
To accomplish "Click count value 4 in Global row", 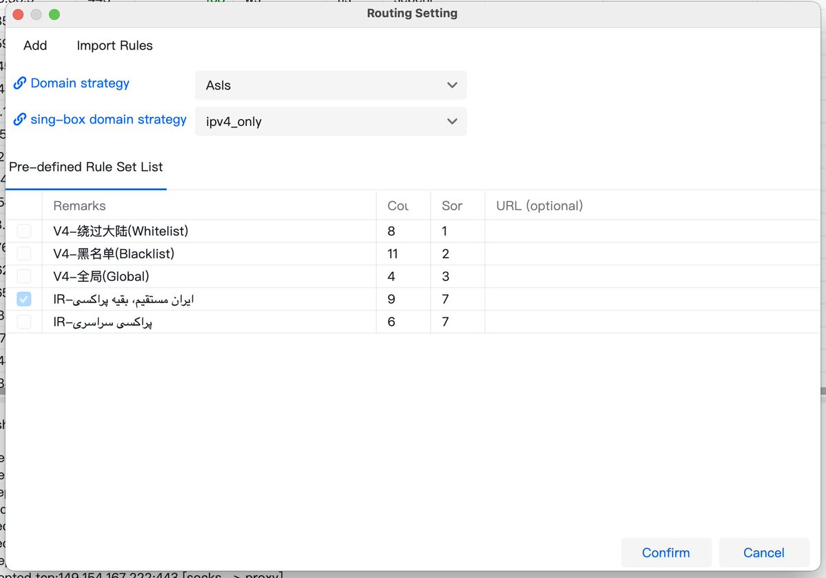I will (391, 277).
